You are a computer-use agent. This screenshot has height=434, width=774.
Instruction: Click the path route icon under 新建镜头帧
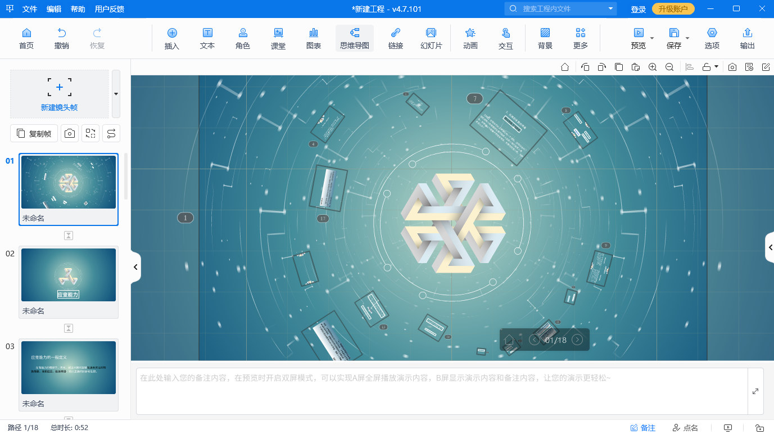(111, 133)
